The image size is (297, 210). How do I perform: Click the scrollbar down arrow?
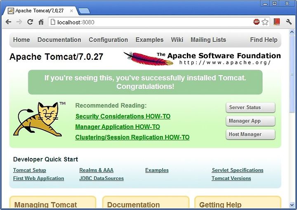coord(292,205)
